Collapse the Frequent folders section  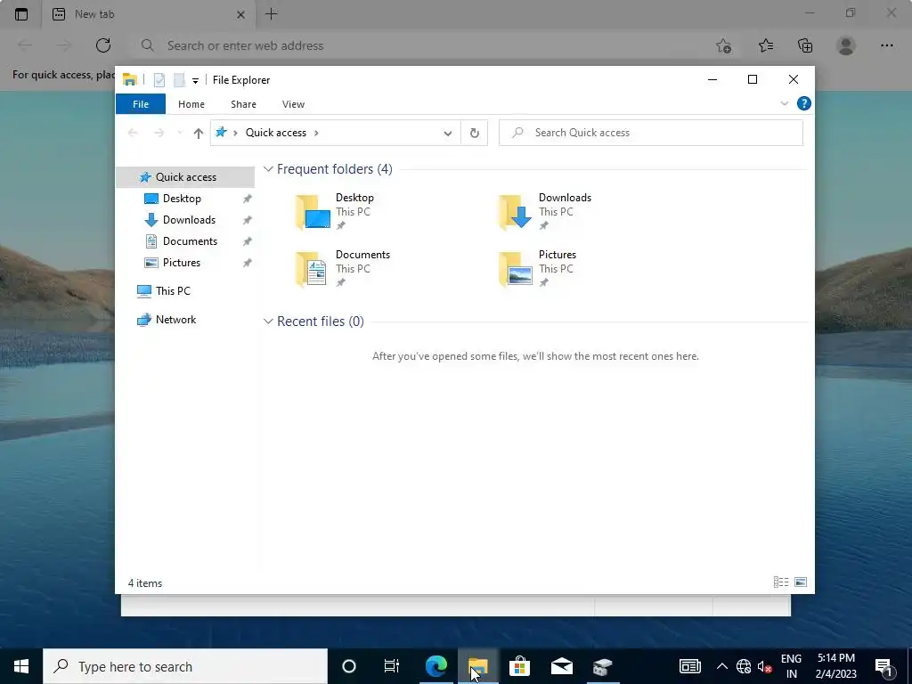click(x=268, y=169)
